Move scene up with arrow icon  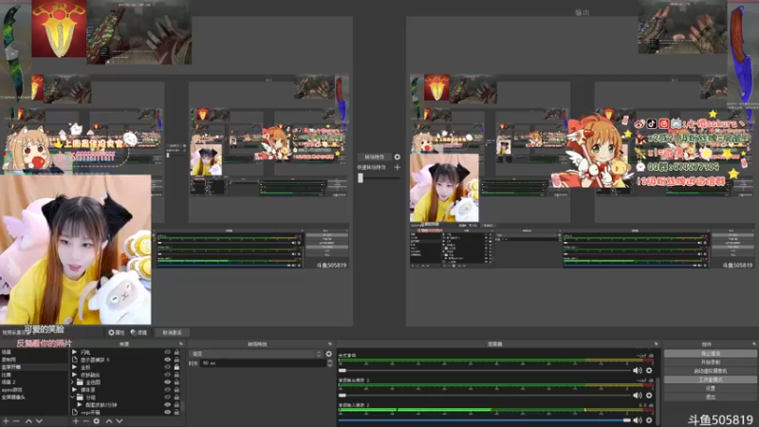pyautogui.click(x=28, y=421)
